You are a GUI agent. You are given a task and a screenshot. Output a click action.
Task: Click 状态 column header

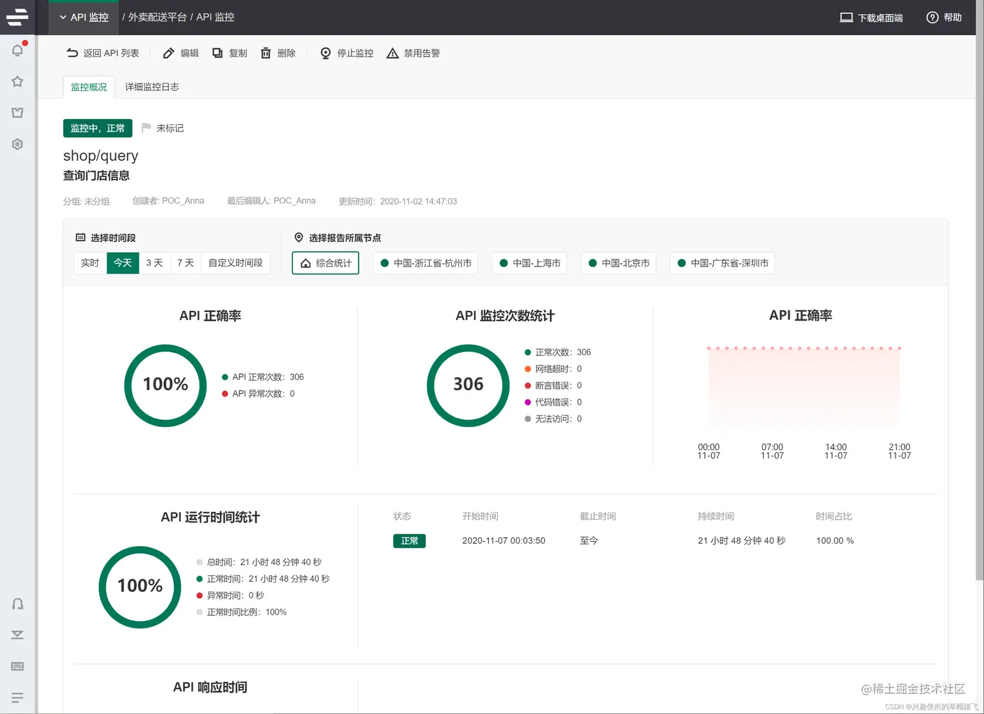(402, 516)
